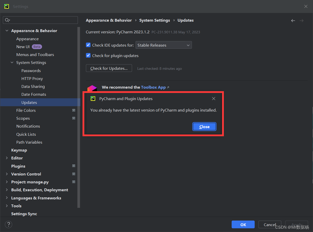Click project-level marker icon beside Scopes
Screen dimensions: 313x232
click(74, 118)
